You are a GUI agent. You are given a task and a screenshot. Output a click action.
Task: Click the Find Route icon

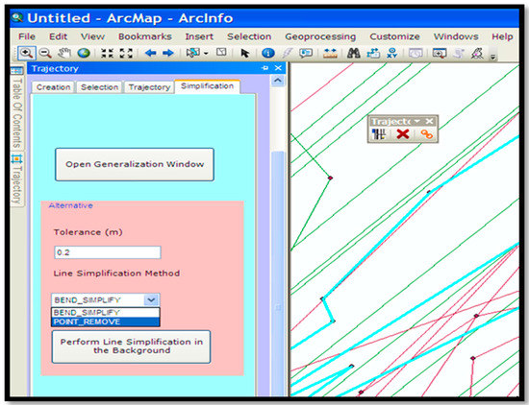(373, 53)
